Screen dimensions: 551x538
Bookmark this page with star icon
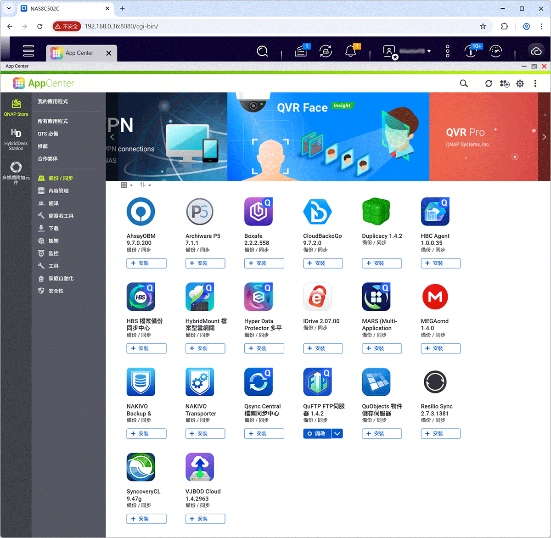pyautogui.click(x=483, y=26)
